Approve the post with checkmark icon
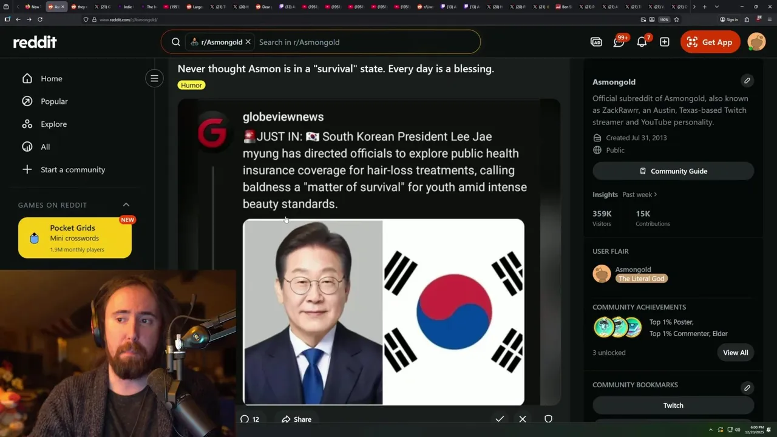This screenshot has height=437, width=777. point(500,419)
